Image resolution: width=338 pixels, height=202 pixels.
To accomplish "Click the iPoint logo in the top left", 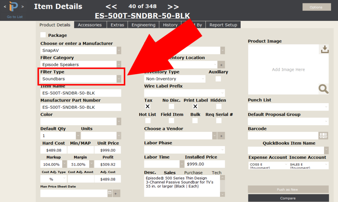I will pos(14,6).
